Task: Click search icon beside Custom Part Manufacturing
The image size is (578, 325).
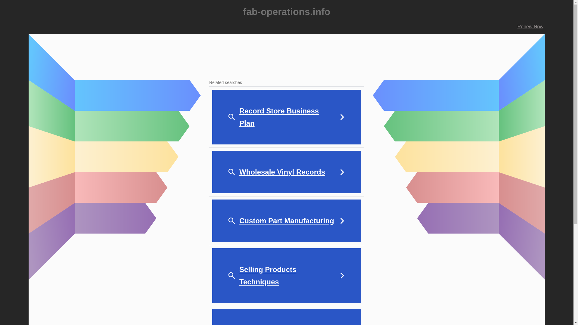Action: [232, 221]
